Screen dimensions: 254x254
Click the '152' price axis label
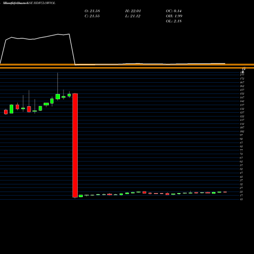(x=242, y=93)
